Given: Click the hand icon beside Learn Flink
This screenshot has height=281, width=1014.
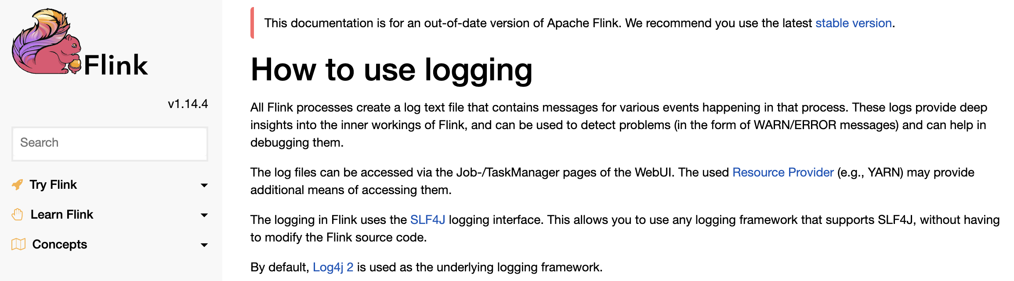Looking at the screenshot, I should pos(18,214).
